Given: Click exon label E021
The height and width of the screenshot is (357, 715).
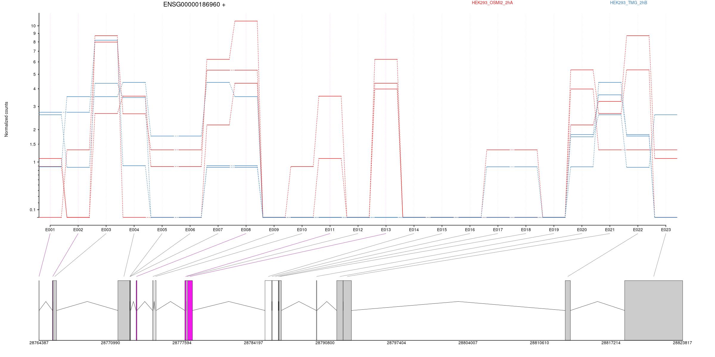Looking at the screenshot, I should (x=610, y=230).
